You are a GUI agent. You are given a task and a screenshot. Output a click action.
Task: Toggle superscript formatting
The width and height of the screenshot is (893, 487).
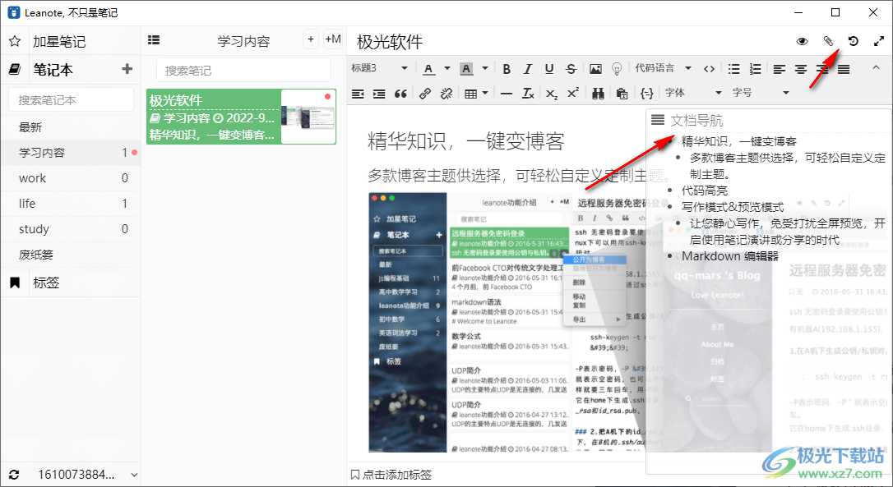coord(573,94)
